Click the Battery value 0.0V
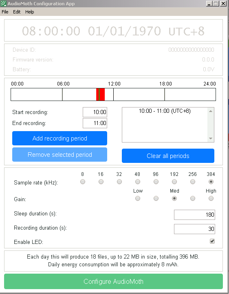This screenshot has width=229, height=294. point(209,69)
